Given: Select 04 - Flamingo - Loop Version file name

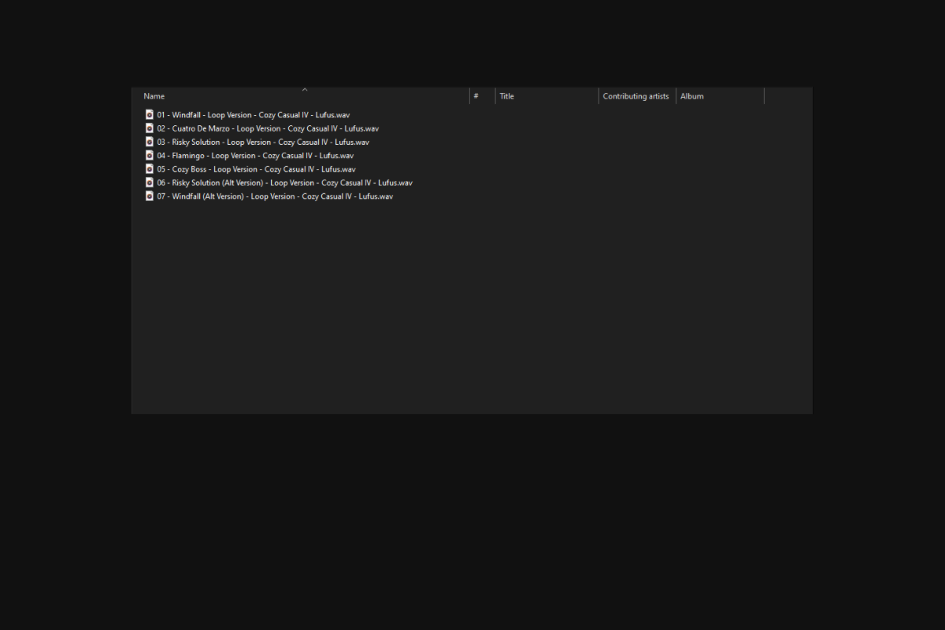Looking at the screenshot, I should tap(255, 155).
